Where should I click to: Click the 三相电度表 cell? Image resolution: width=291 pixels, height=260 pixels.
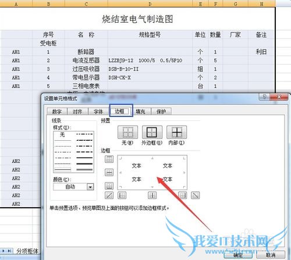pos(86,86)
